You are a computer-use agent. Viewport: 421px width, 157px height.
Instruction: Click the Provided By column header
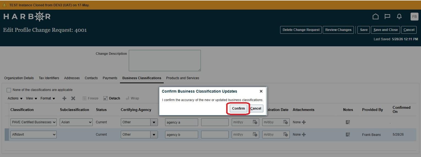pos(373,110)
